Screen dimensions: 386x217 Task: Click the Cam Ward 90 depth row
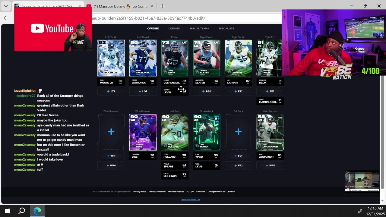pos(207,156)
